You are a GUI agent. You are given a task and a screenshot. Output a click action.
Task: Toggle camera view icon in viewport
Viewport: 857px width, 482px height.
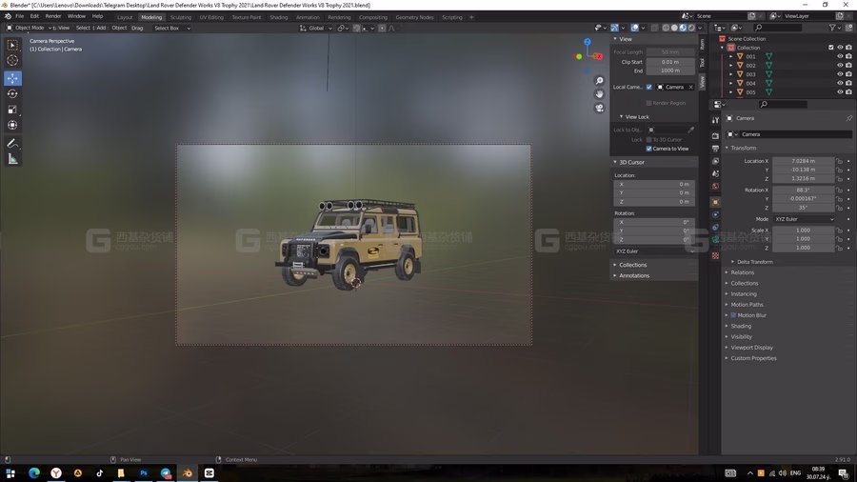click(x=600, y=108)
